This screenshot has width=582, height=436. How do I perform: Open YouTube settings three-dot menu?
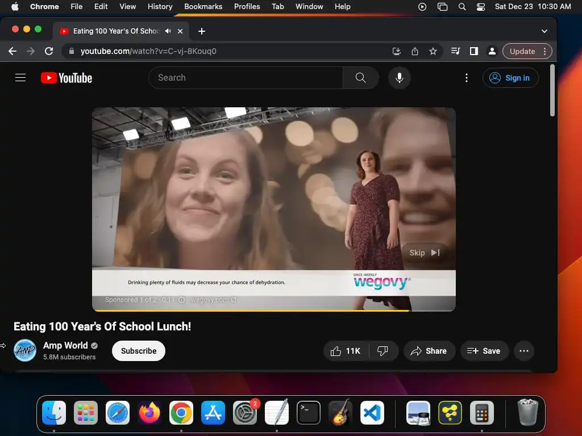click(x=467, y=78)
